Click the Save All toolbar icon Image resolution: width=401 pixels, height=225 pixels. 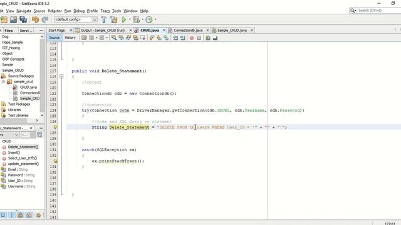click(23, 19)
